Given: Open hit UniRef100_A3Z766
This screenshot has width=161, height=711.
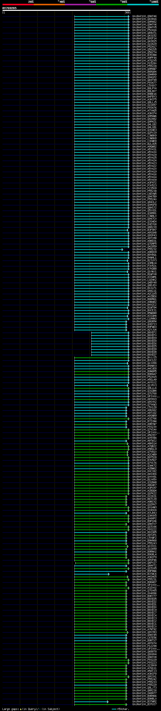Looking at the screenshot, I should pyautogui.click(x=144, y=418).
